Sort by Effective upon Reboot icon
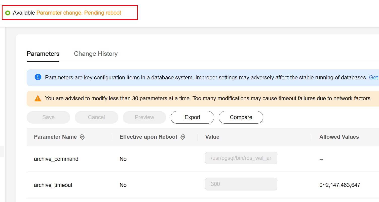 click(183, 137)
